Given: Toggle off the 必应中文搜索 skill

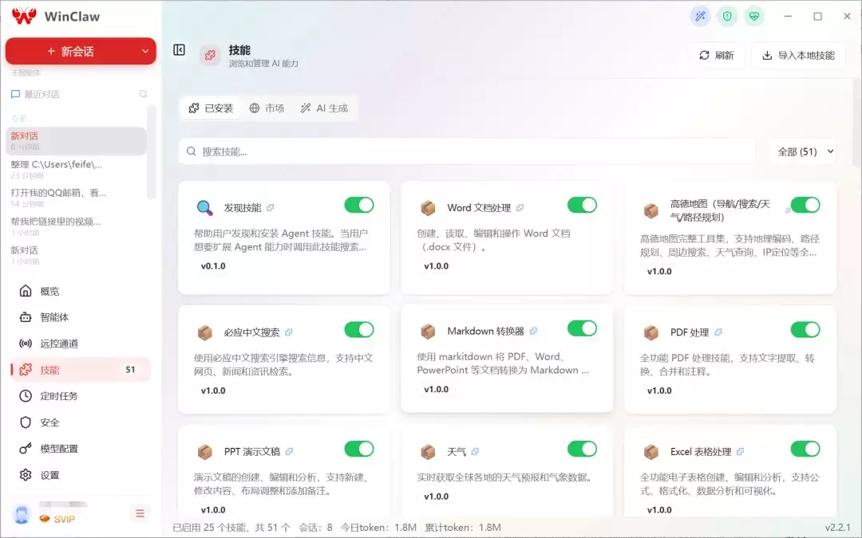Looking at the screenshot, I should click(x=359, y=329).
